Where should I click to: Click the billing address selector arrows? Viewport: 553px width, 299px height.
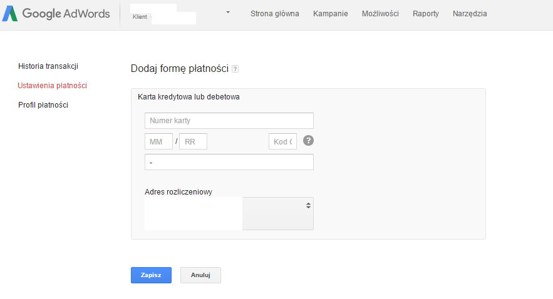click(x=308, y=206)
